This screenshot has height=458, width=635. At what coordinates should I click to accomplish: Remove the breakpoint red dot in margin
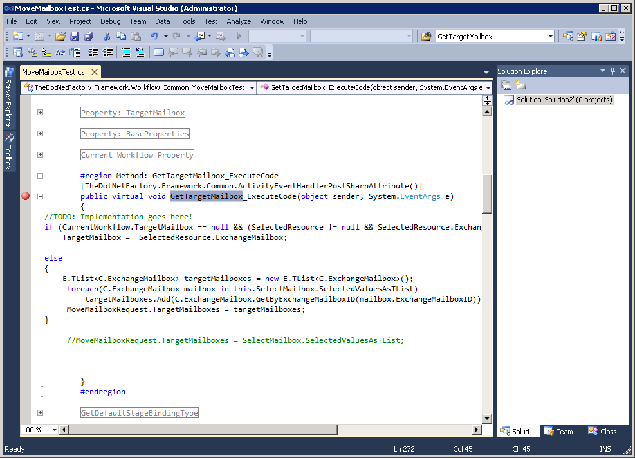point(25,196)
